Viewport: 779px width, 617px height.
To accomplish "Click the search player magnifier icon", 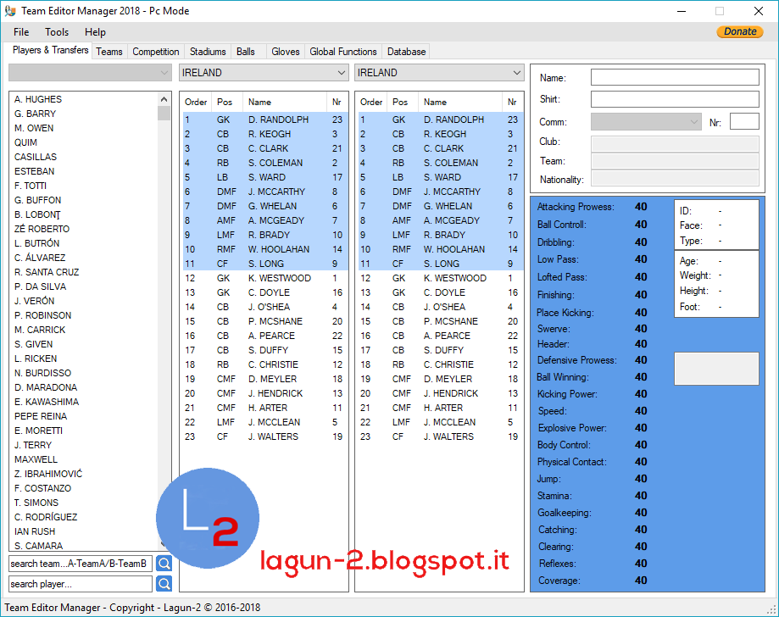I will [x=164, y=583].
